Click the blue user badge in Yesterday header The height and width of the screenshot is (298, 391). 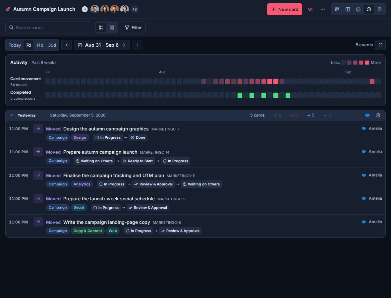[367, 115]
